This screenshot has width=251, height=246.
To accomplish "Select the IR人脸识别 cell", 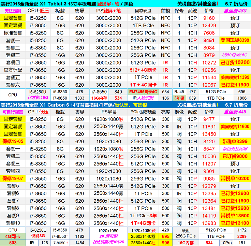I will [143, 98].
